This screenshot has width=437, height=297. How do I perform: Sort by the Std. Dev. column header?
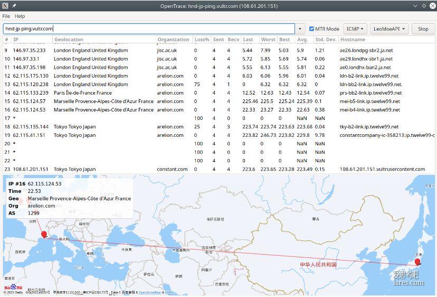(x=326, y=39)
